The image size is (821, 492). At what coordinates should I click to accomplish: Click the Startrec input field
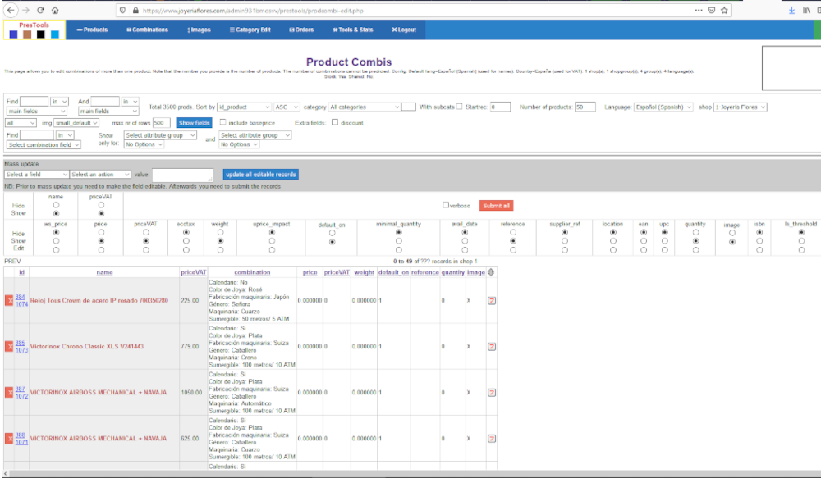click(x=500, y=107)
